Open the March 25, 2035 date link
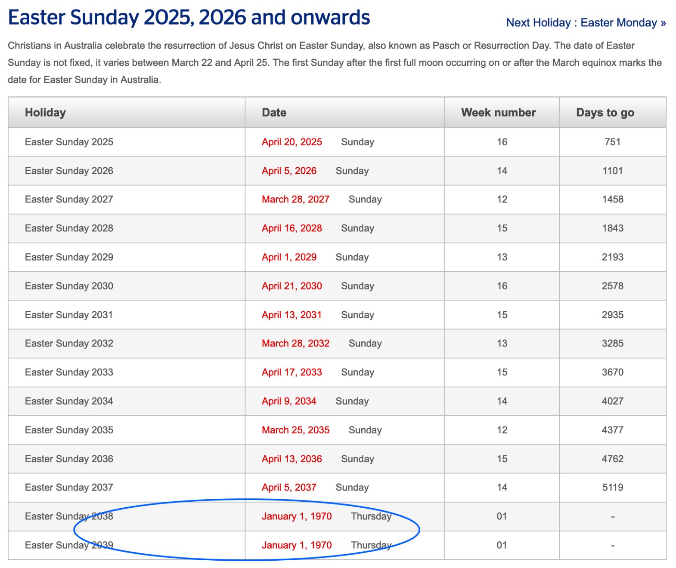Image resolution: width=676 pixels, height=568 pixels. 295,430
